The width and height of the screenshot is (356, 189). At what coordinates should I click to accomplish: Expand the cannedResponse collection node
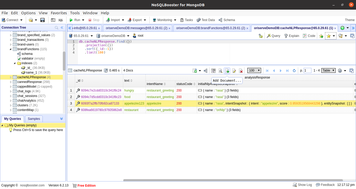click(x=11, y=82)
